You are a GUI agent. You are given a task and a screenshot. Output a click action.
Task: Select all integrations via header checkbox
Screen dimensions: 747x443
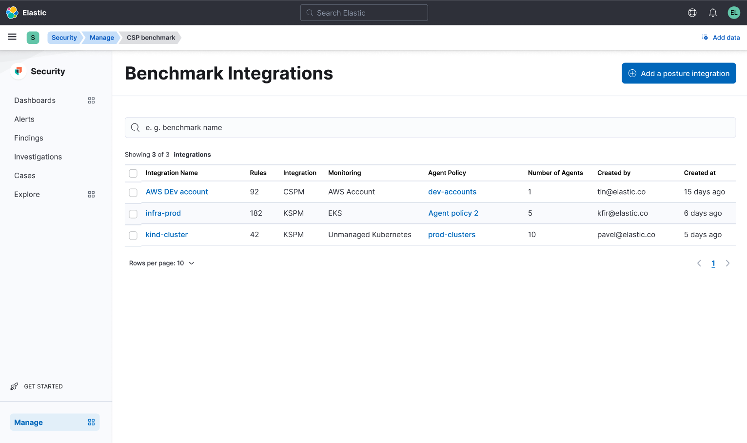[x=133, y=173]
